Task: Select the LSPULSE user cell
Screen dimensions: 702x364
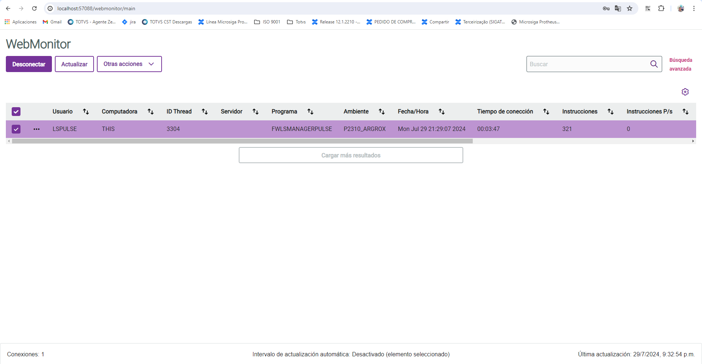Action: (65, 129)
